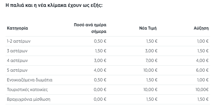This screenshot has height=109, width=218.
Task: Select the Νέα Τιμή column header
Action: tap(148, 28)
